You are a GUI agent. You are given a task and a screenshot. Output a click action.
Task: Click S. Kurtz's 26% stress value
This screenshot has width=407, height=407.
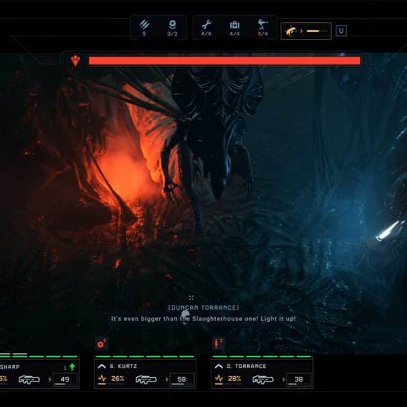118,379
